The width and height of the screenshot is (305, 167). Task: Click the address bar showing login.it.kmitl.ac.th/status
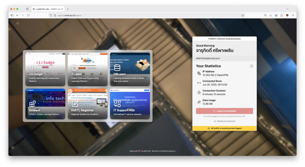[x=146, y=15]
